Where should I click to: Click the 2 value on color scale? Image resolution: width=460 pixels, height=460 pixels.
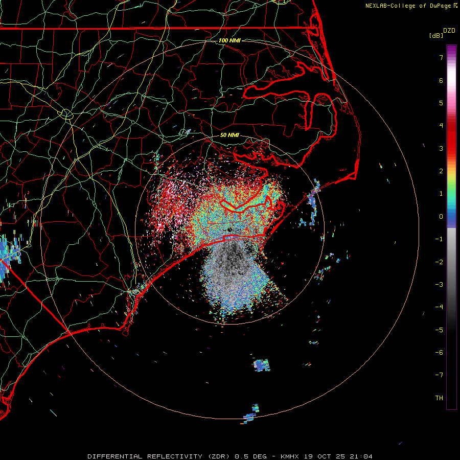[441, 171]
